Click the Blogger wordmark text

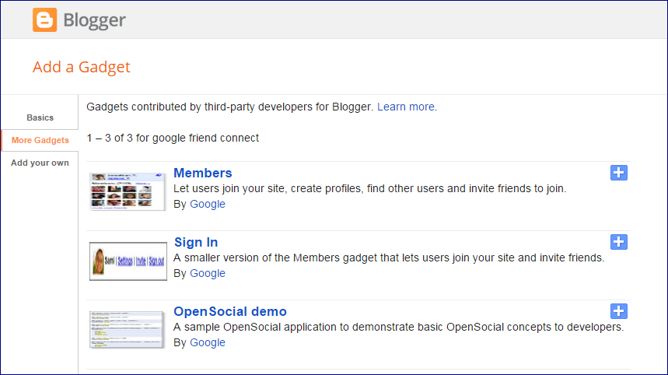(x=94, y=20)
